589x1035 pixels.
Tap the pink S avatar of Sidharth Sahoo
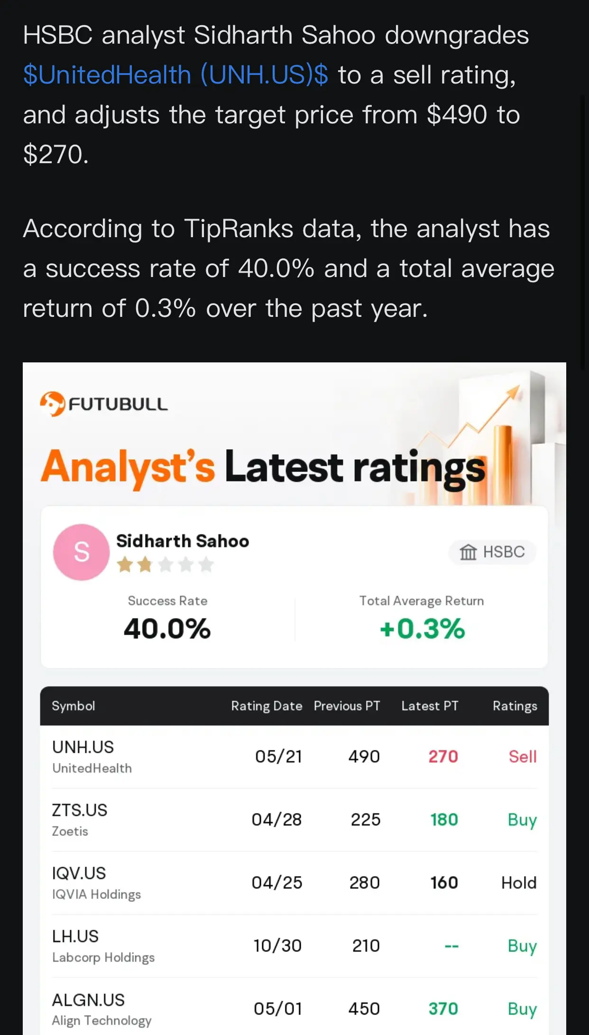point(82,552)
